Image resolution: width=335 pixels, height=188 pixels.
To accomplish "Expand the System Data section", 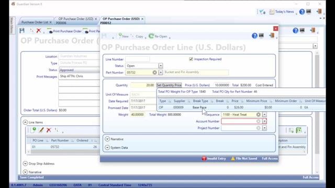I will point(107,147).
